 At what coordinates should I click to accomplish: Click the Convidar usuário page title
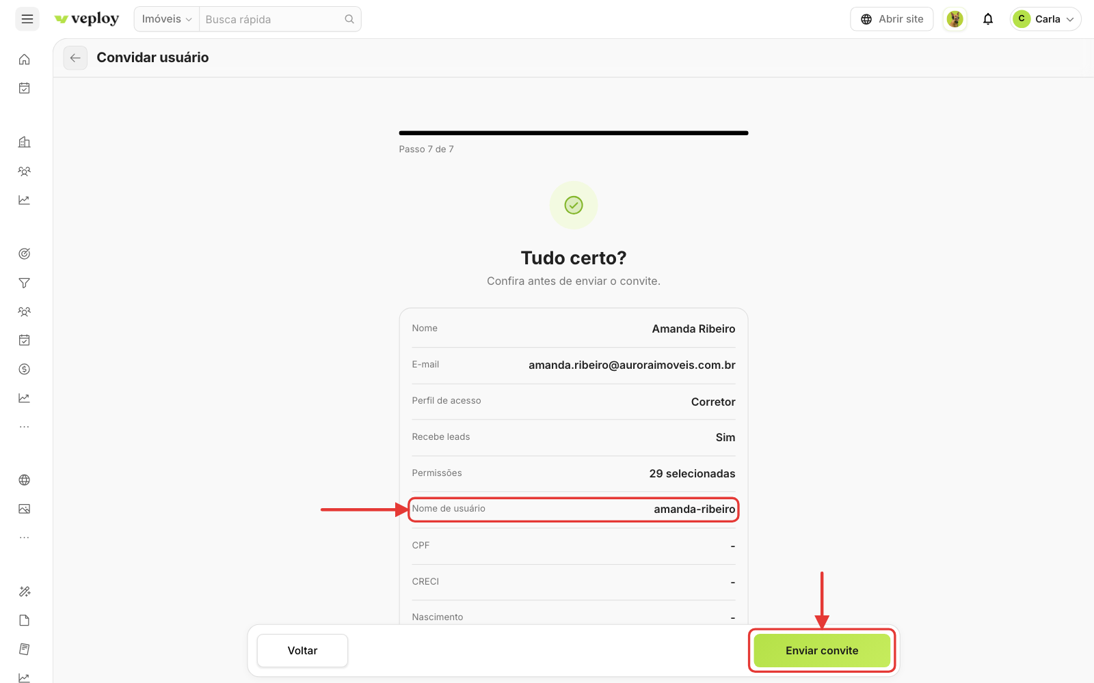[x=152, y=58]
